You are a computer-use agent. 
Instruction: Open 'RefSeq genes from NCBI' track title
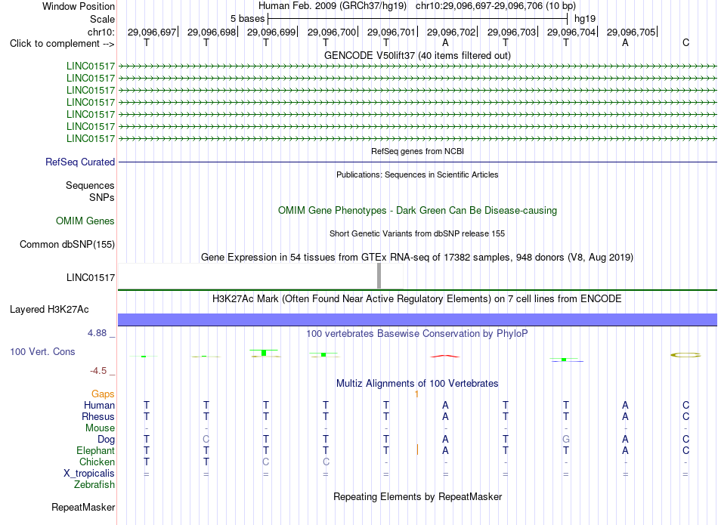(417, 151)
